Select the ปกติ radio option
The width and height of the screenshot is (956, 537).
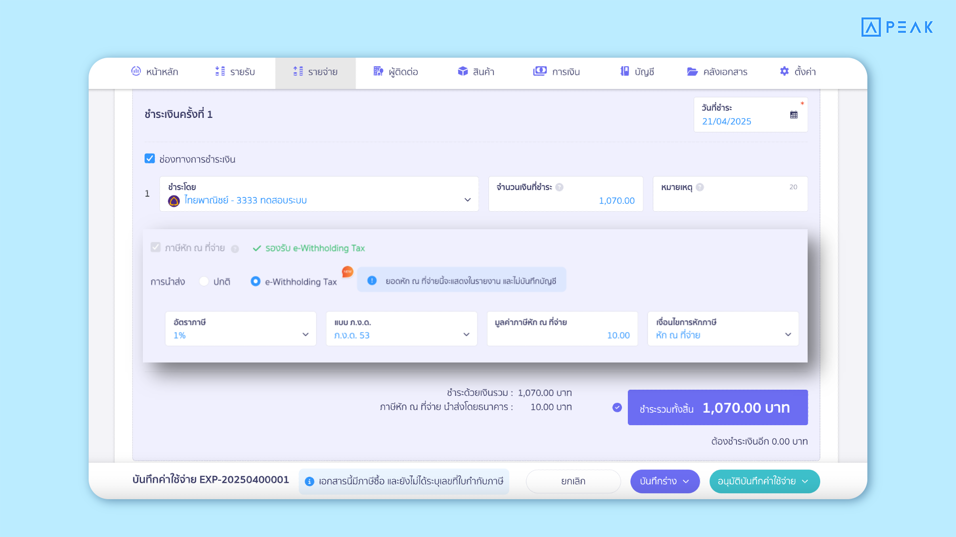click(204, 281)
